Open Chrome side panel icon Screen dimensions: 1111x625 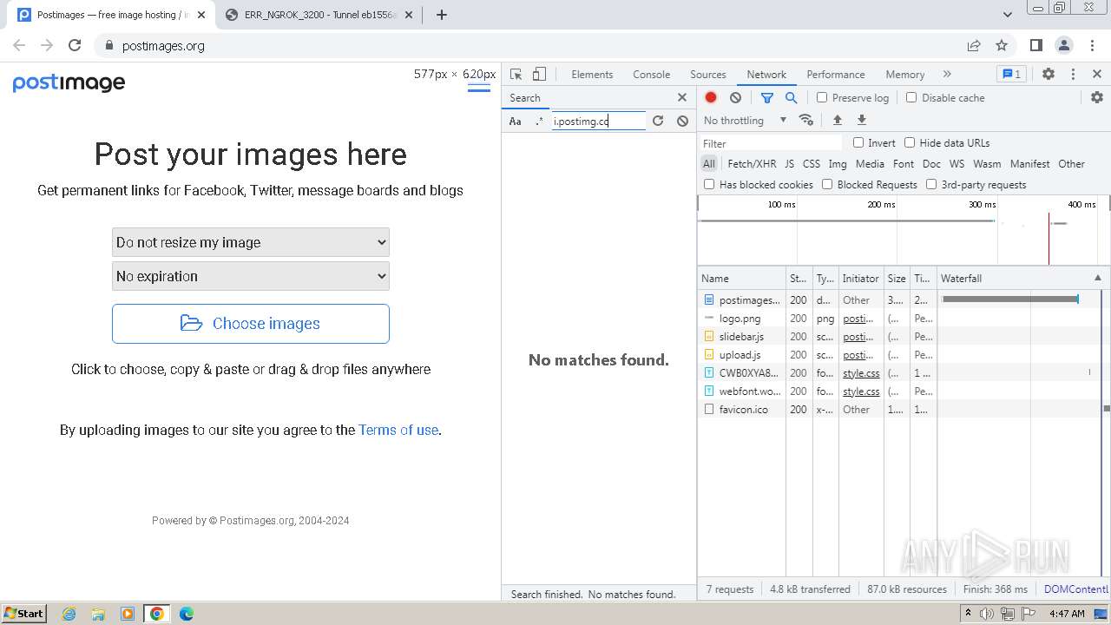[x=1035, y=45]
